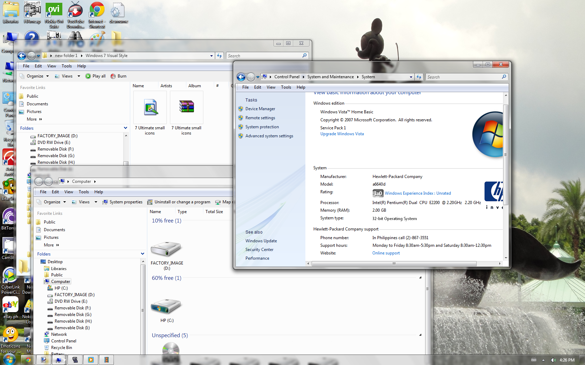
Task: Open Help menu in Visual Style window
Action: pos(81,66)
